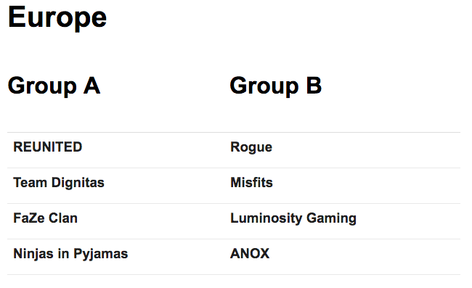Click the word Clan after FaZe
Viewport: 472px width, 288px height.
point(63,218)
